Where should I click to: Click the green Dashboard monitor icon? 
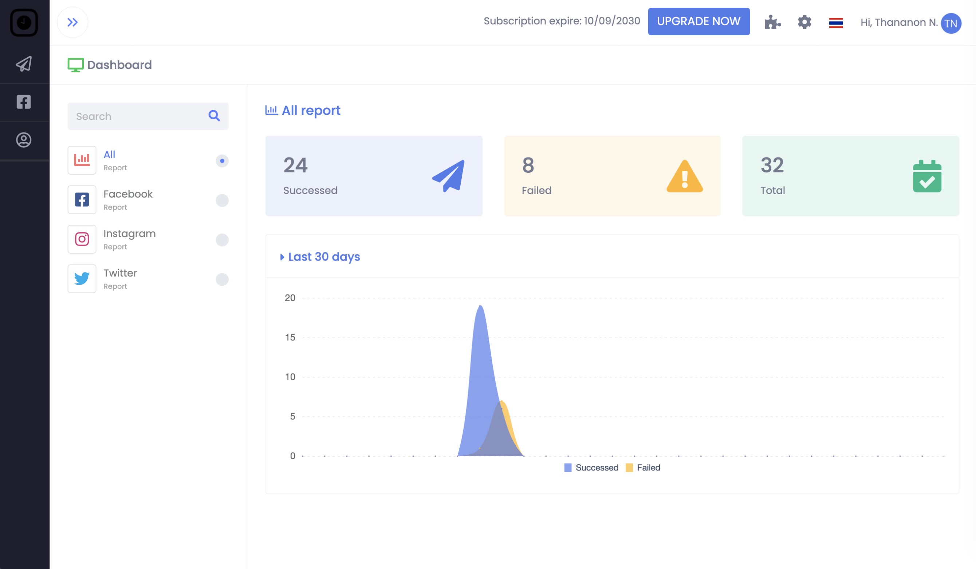click(x=75, y=65)
